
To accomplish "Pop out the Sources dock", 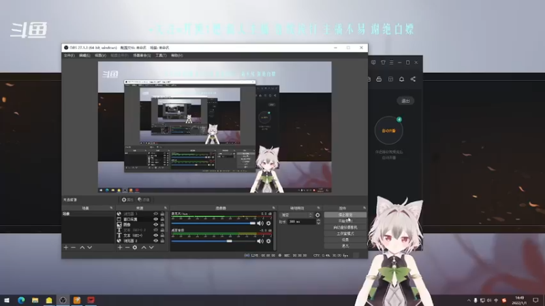I will 165,208.
